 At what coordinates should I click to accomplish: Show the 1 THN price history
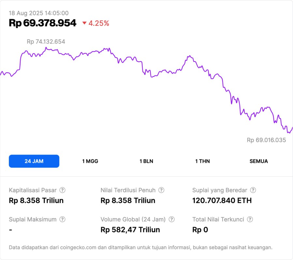[x=202, y=161]
